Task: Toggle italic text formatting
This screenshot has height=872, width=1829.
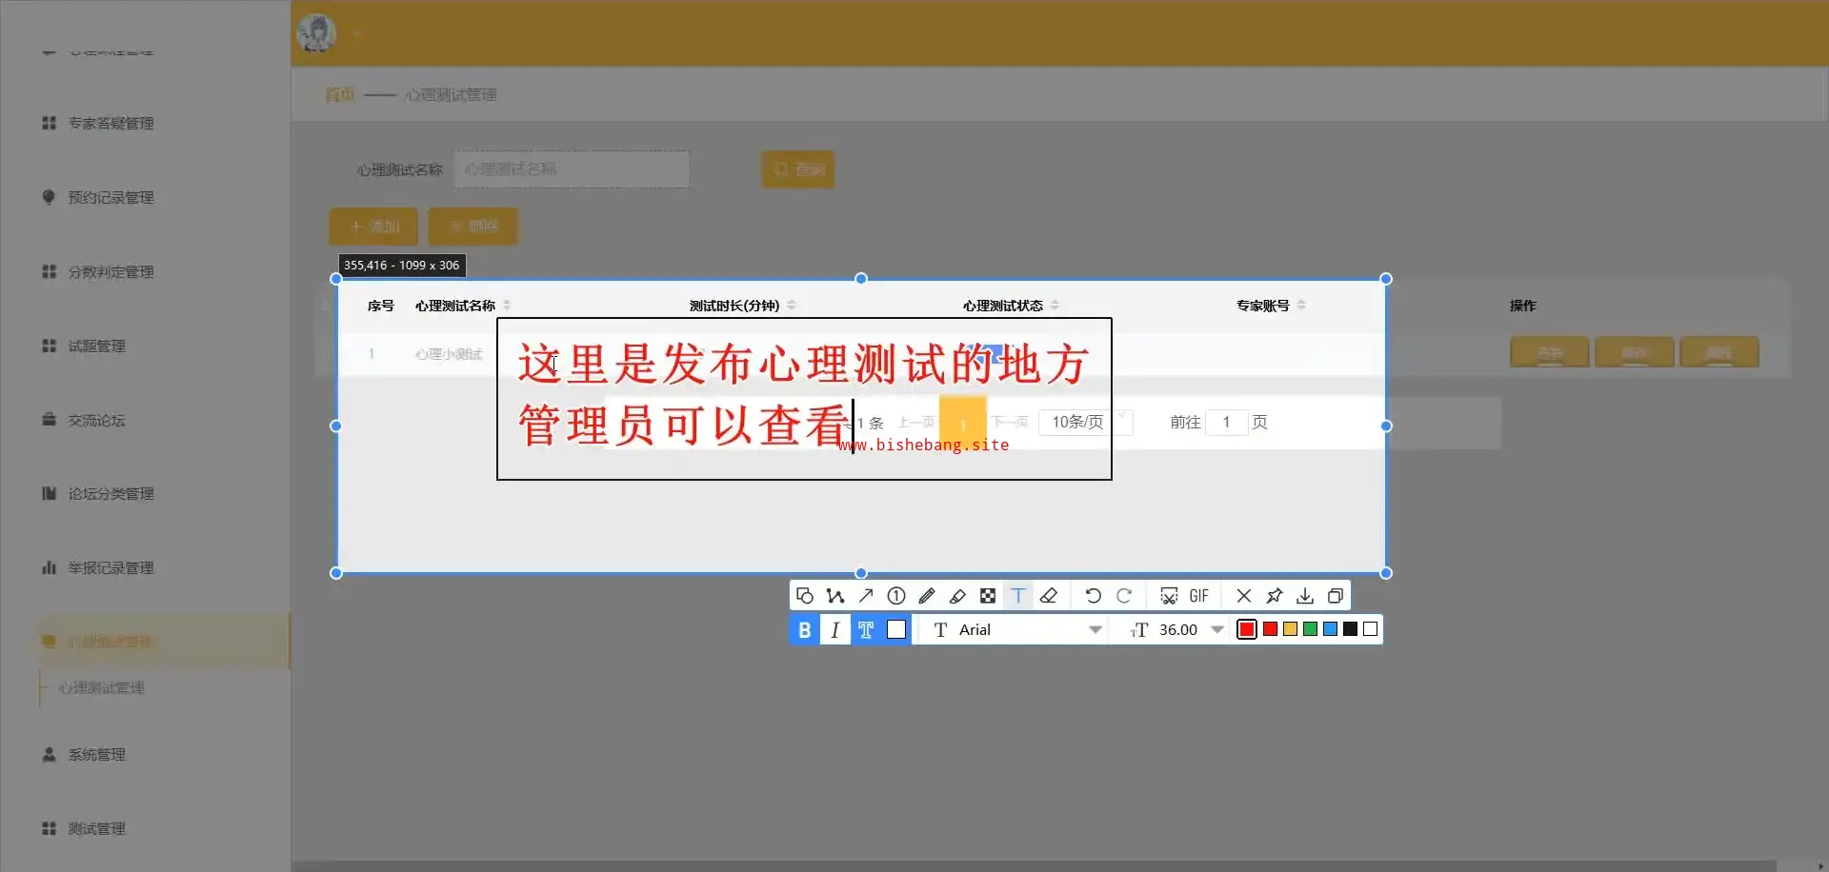Action: point(835,629)
